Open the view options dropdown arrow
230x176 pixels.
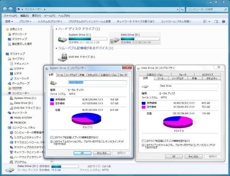click(209, 22)
